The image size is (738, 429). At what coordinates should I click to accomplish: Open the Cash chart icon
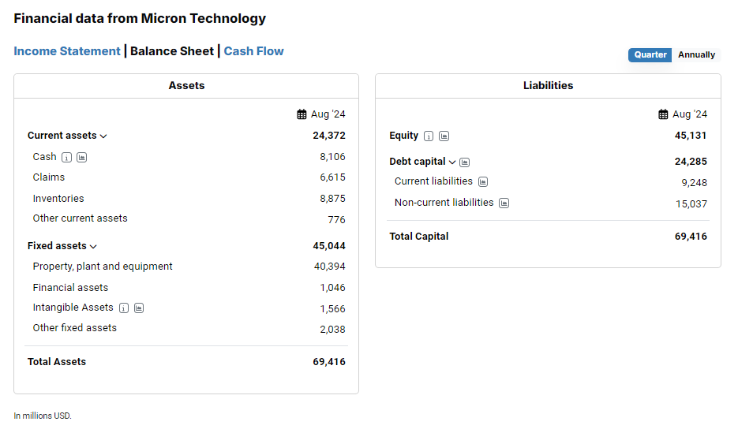[x=82, y=157]
